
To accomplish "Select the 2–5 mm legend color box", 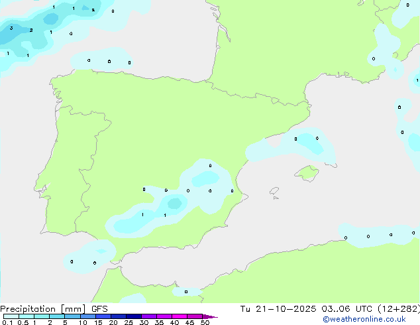I will [x=57, y=316].
